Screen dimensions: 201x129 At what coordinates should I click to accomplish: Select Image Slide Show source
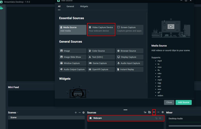(73, 57)
